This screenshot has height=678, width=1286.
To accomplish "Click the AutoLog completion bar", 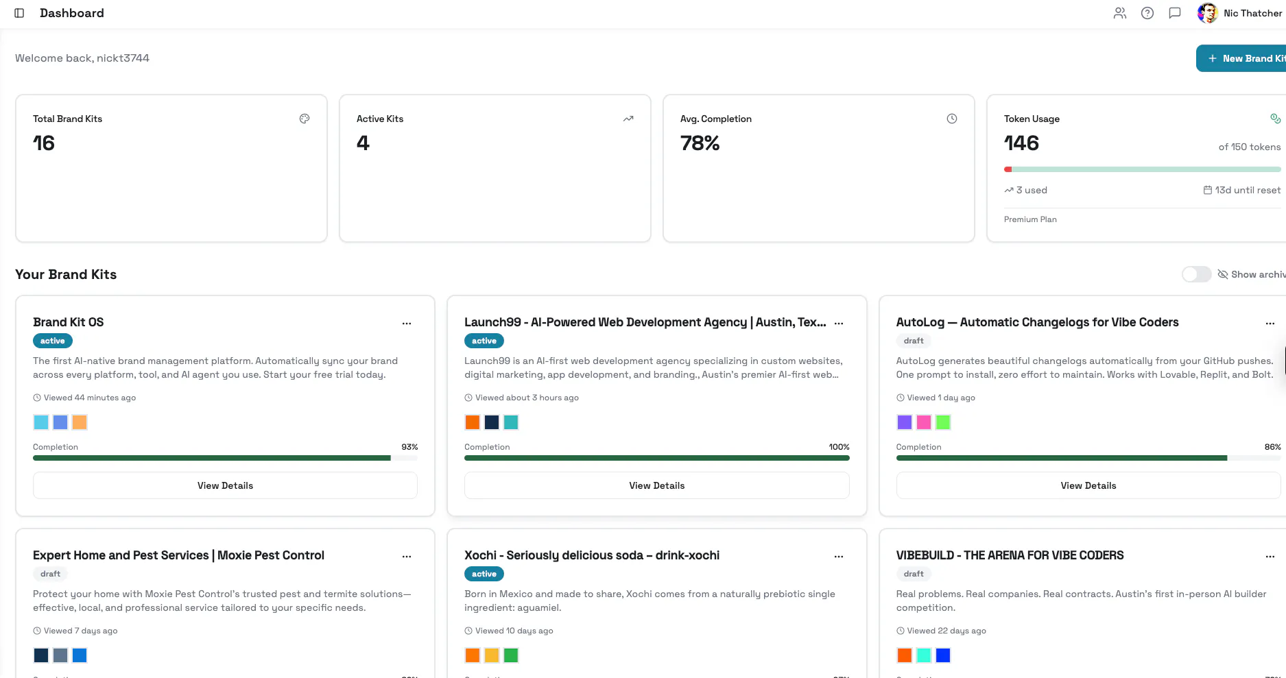I will point(1088,458).
